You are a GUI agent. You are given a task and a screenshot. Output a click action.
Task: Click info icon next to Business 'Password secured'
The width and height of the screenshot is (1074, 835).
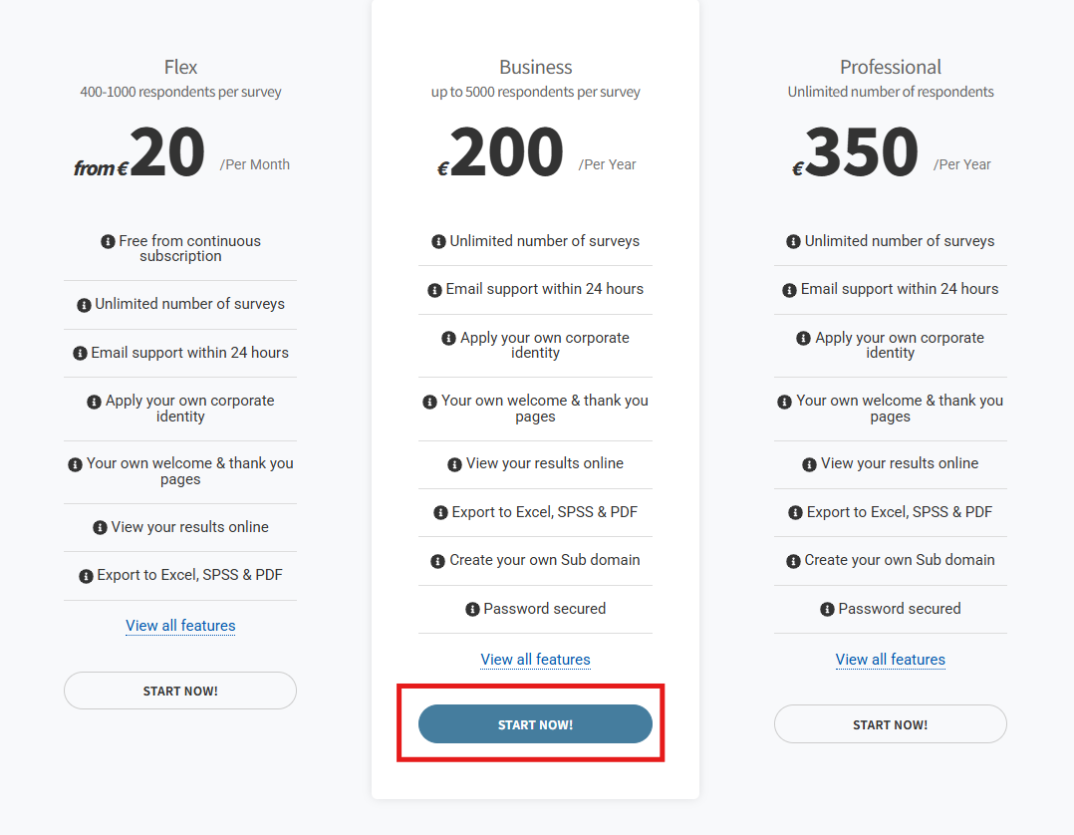point(473,610)
